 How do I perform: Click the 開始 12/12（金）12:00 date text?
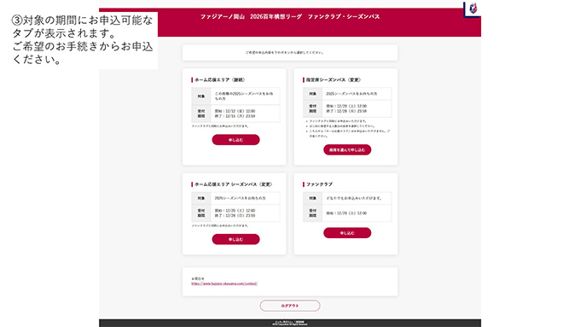[x=235, y=111]
